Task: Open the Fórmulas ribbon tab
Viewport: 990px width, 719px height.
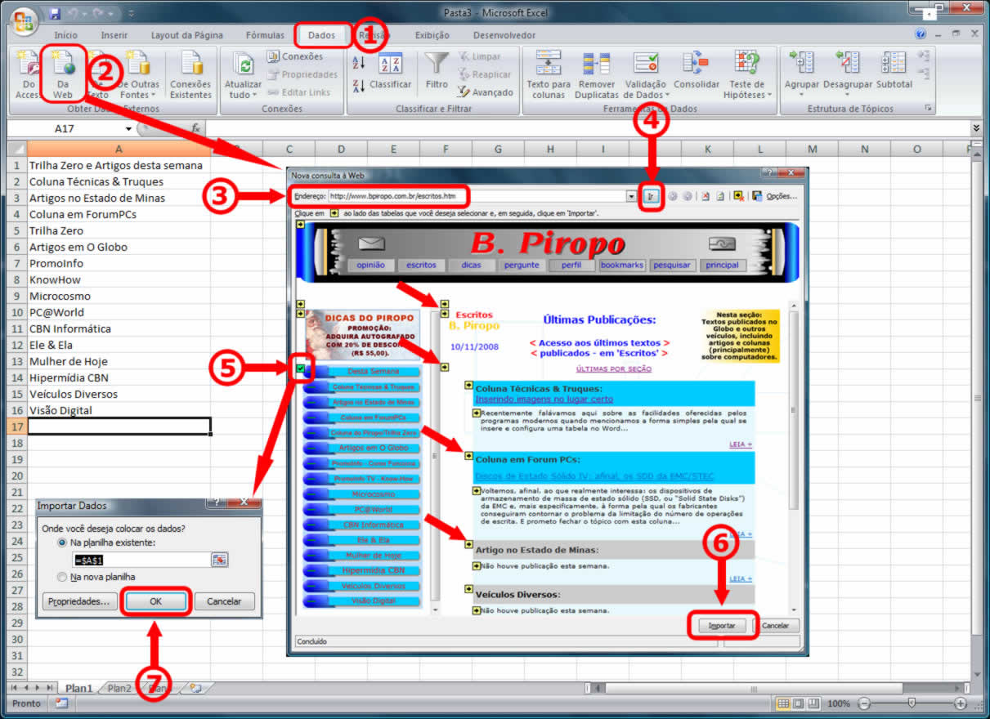Action: coord(265,35)
